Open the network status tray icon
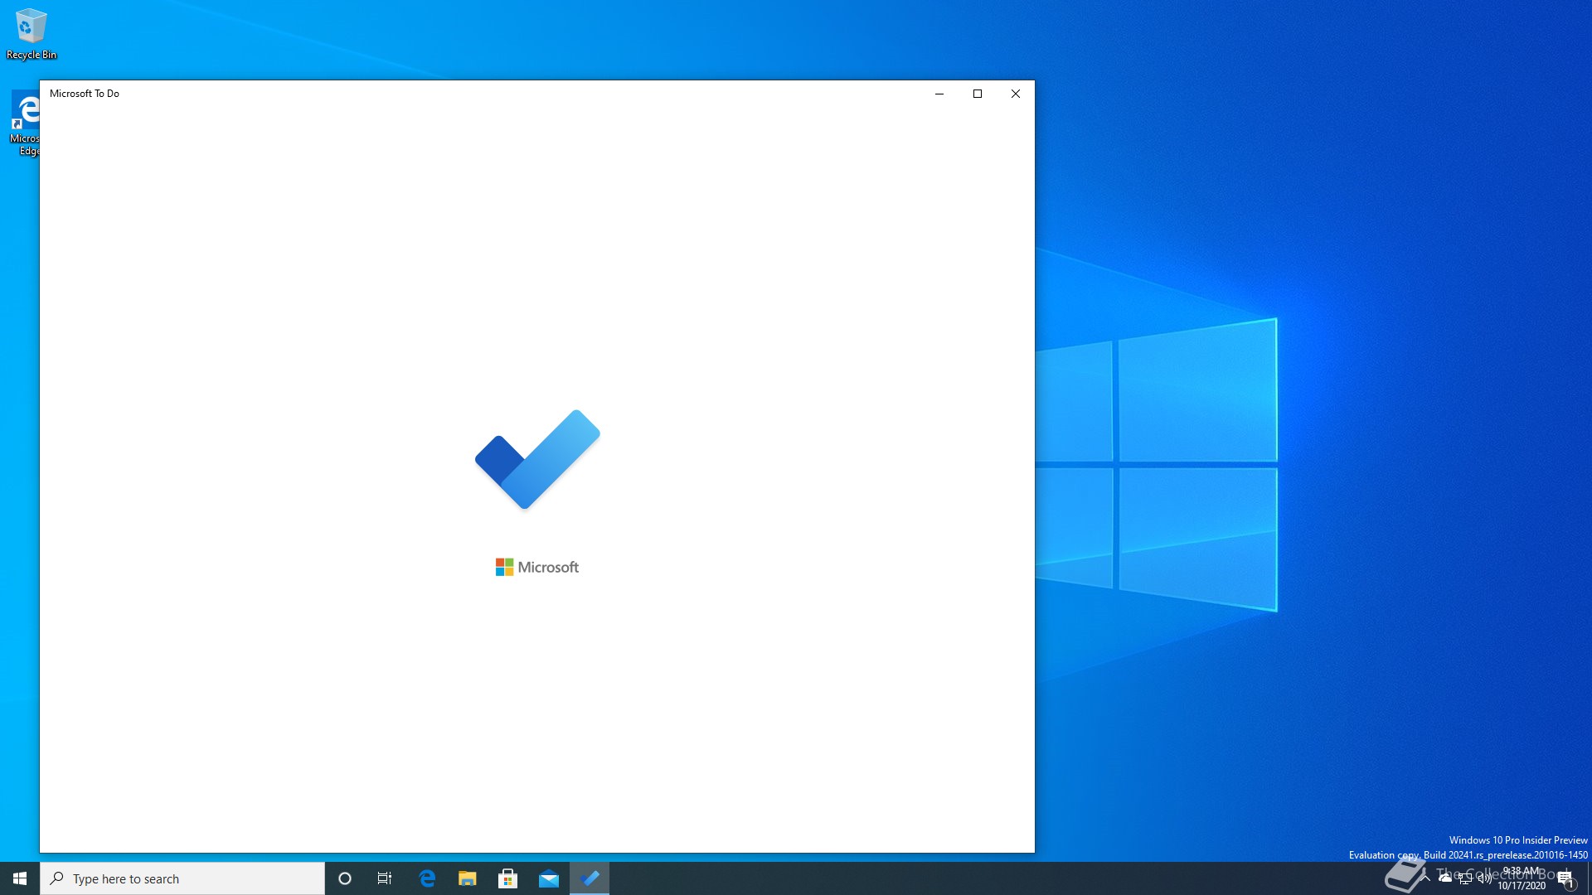Image resolution: width=1592 pixels, height=895 pixels. (1465, 878)
